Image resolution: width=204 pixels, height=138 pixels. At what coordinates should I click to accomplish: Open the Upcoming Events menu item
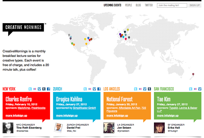coord(113,5)
